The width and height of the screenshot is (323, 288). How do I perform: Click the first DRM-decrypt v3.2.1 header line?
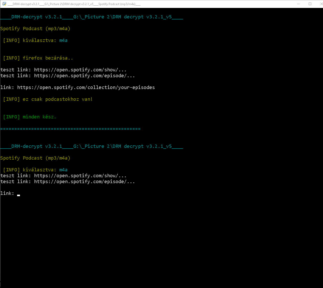(x=91, y=17)
